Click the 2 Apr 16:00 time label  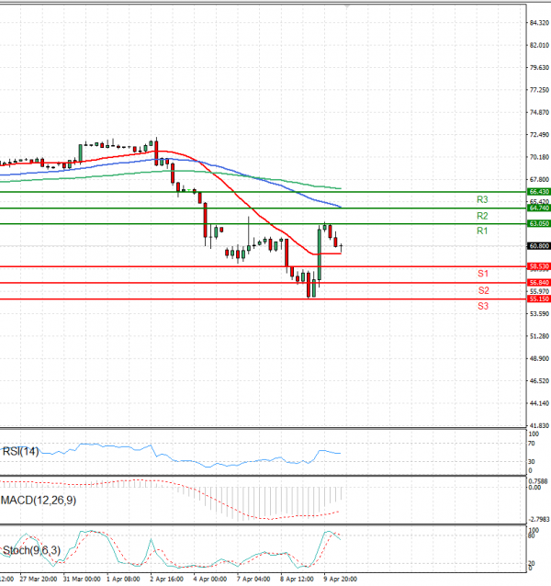tap(166, 579)
